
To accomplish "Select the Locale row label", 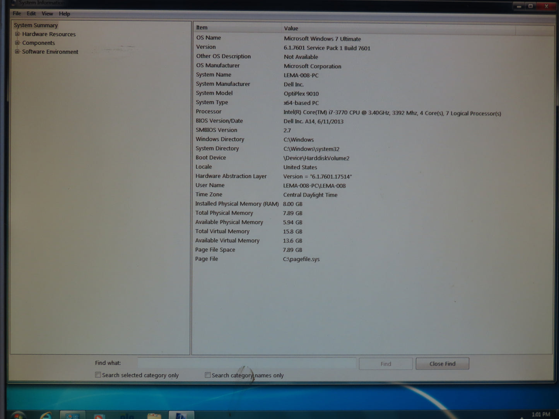I will tap(203, 167).
